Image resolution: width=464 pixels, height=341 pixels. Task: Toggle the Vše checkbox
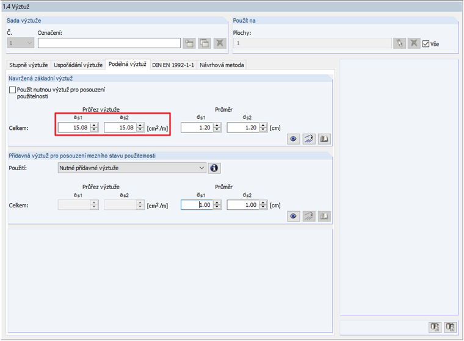click(426, 44)
